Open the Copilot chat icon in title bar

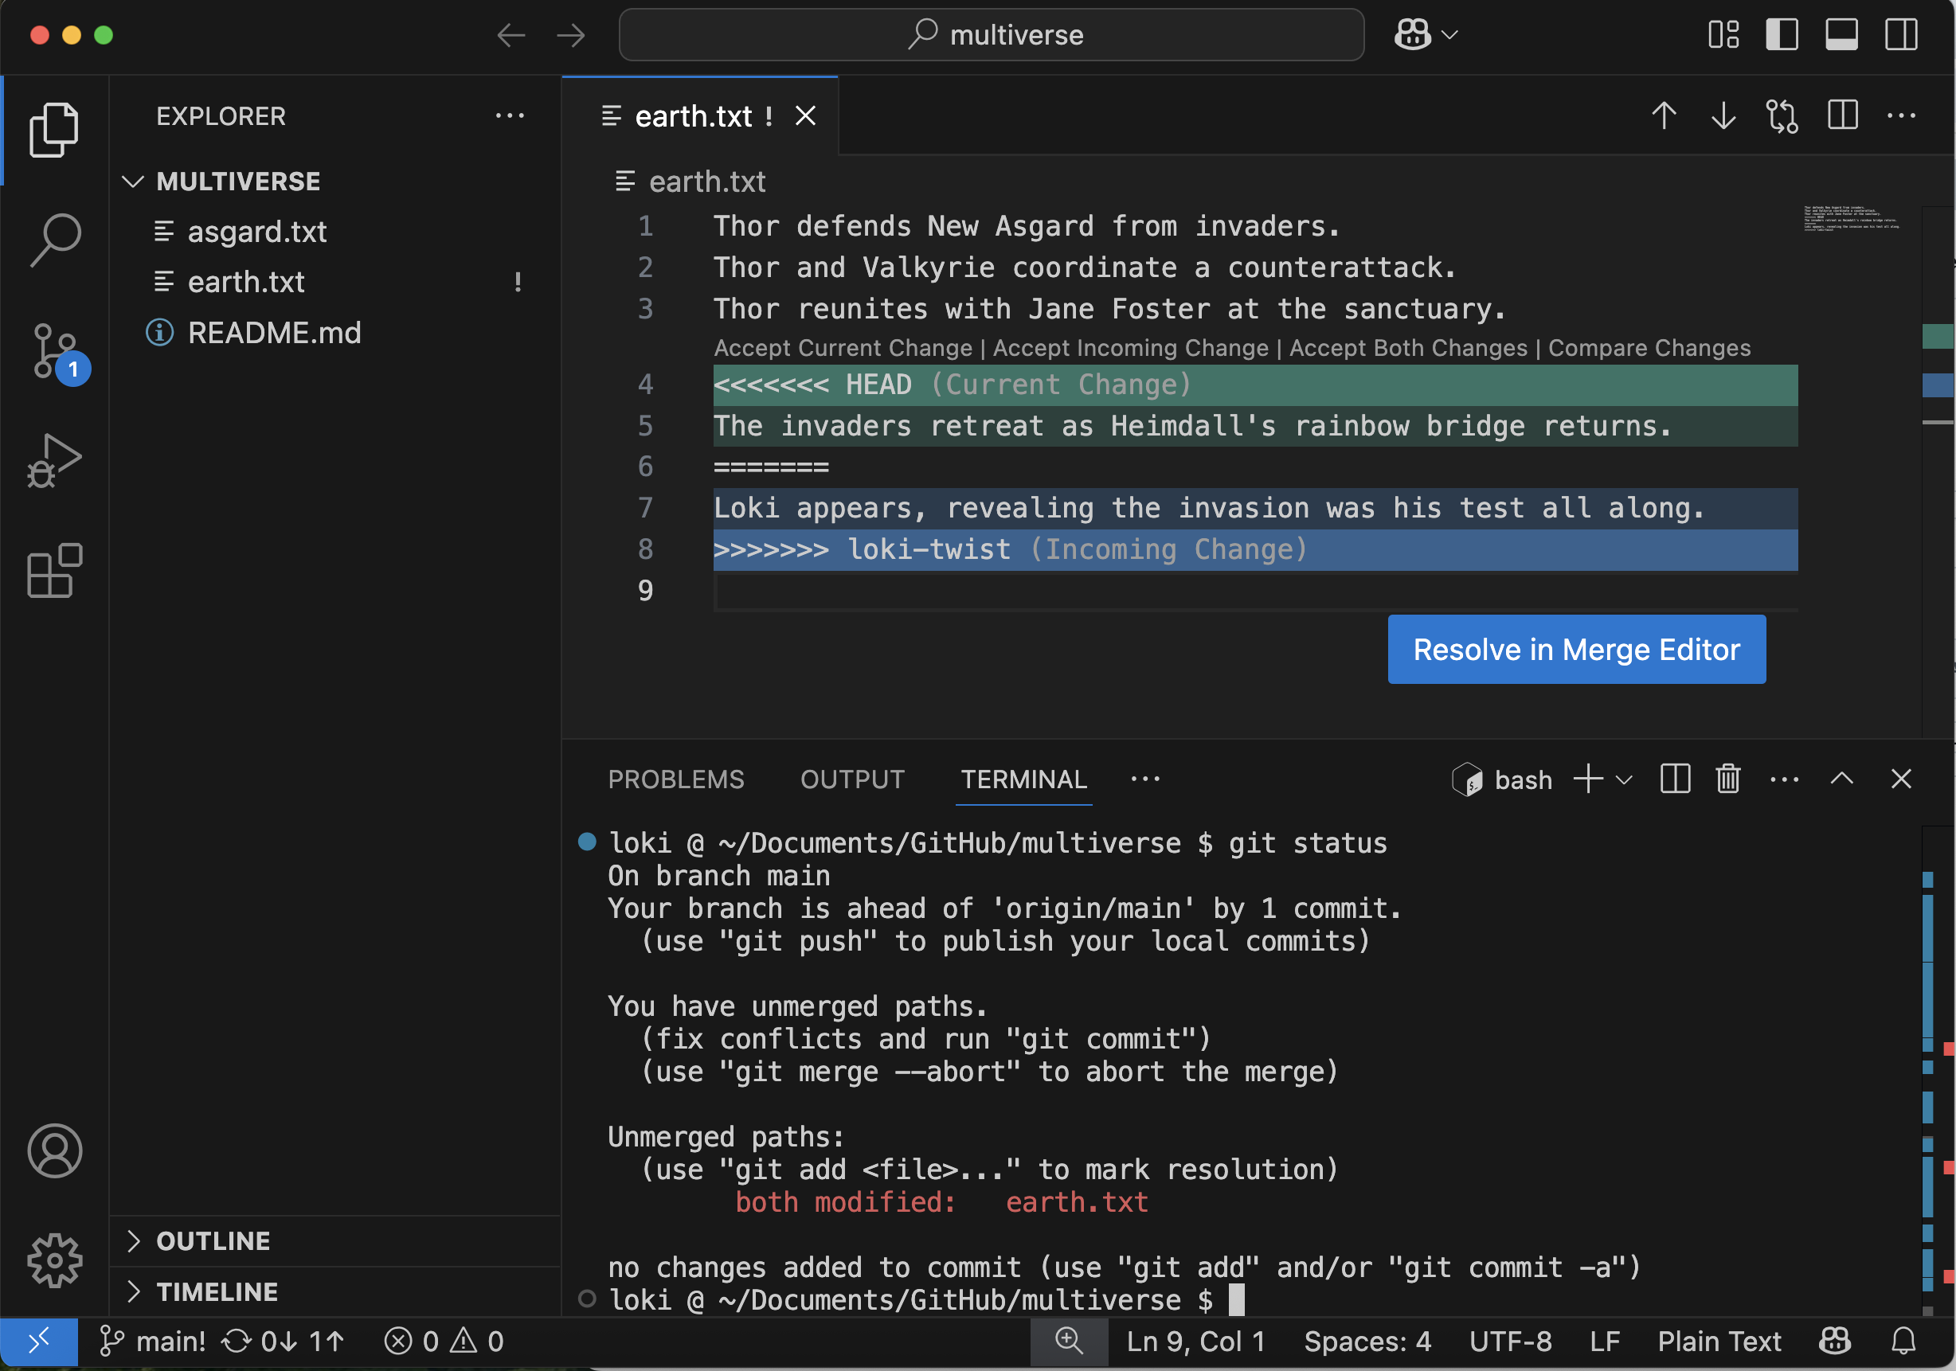click(x=1413, y=35)
